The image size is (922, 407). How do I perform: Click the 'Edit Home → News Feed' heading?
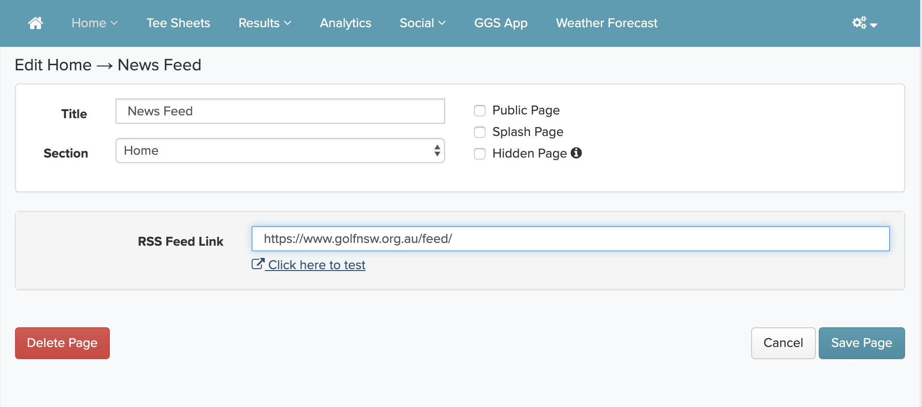[108, 65]
